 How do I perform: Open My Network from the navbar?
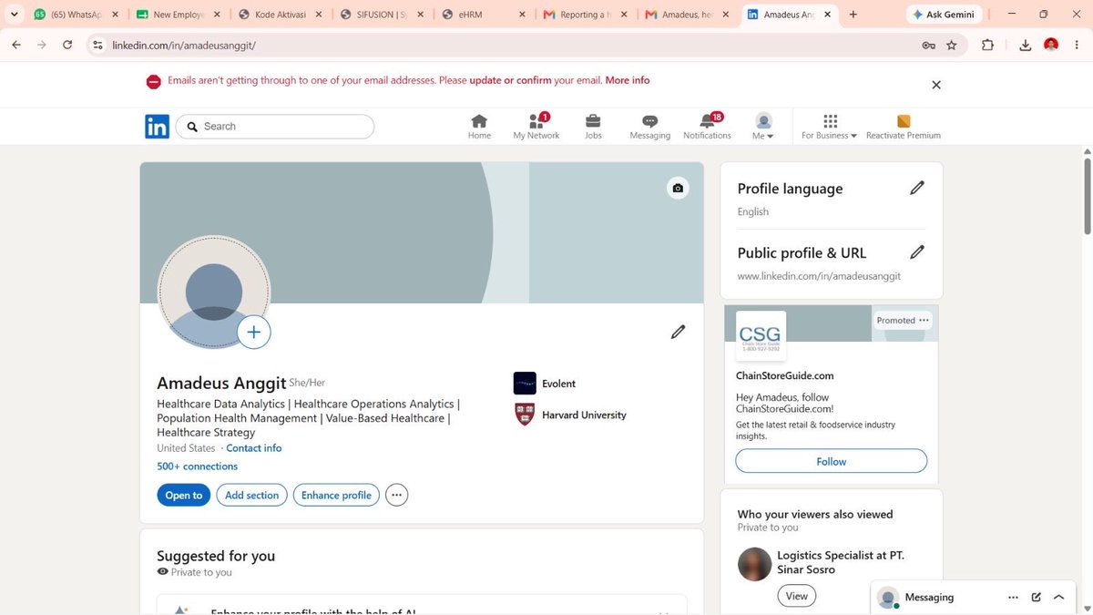tap(536, 127)
